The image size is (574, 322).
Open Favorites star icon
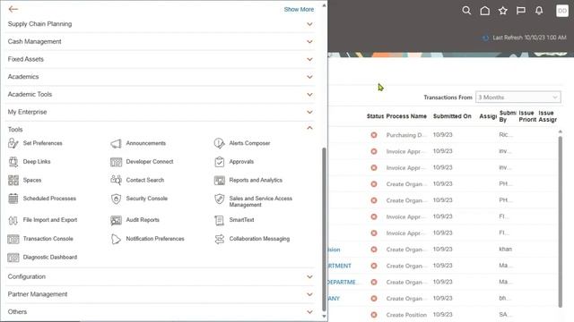tap(503, 11)
